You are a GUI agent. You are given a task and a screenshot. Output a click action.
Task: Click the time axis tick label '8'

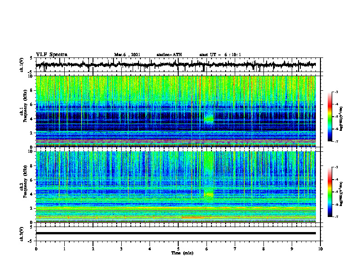(x=263, y=249)
